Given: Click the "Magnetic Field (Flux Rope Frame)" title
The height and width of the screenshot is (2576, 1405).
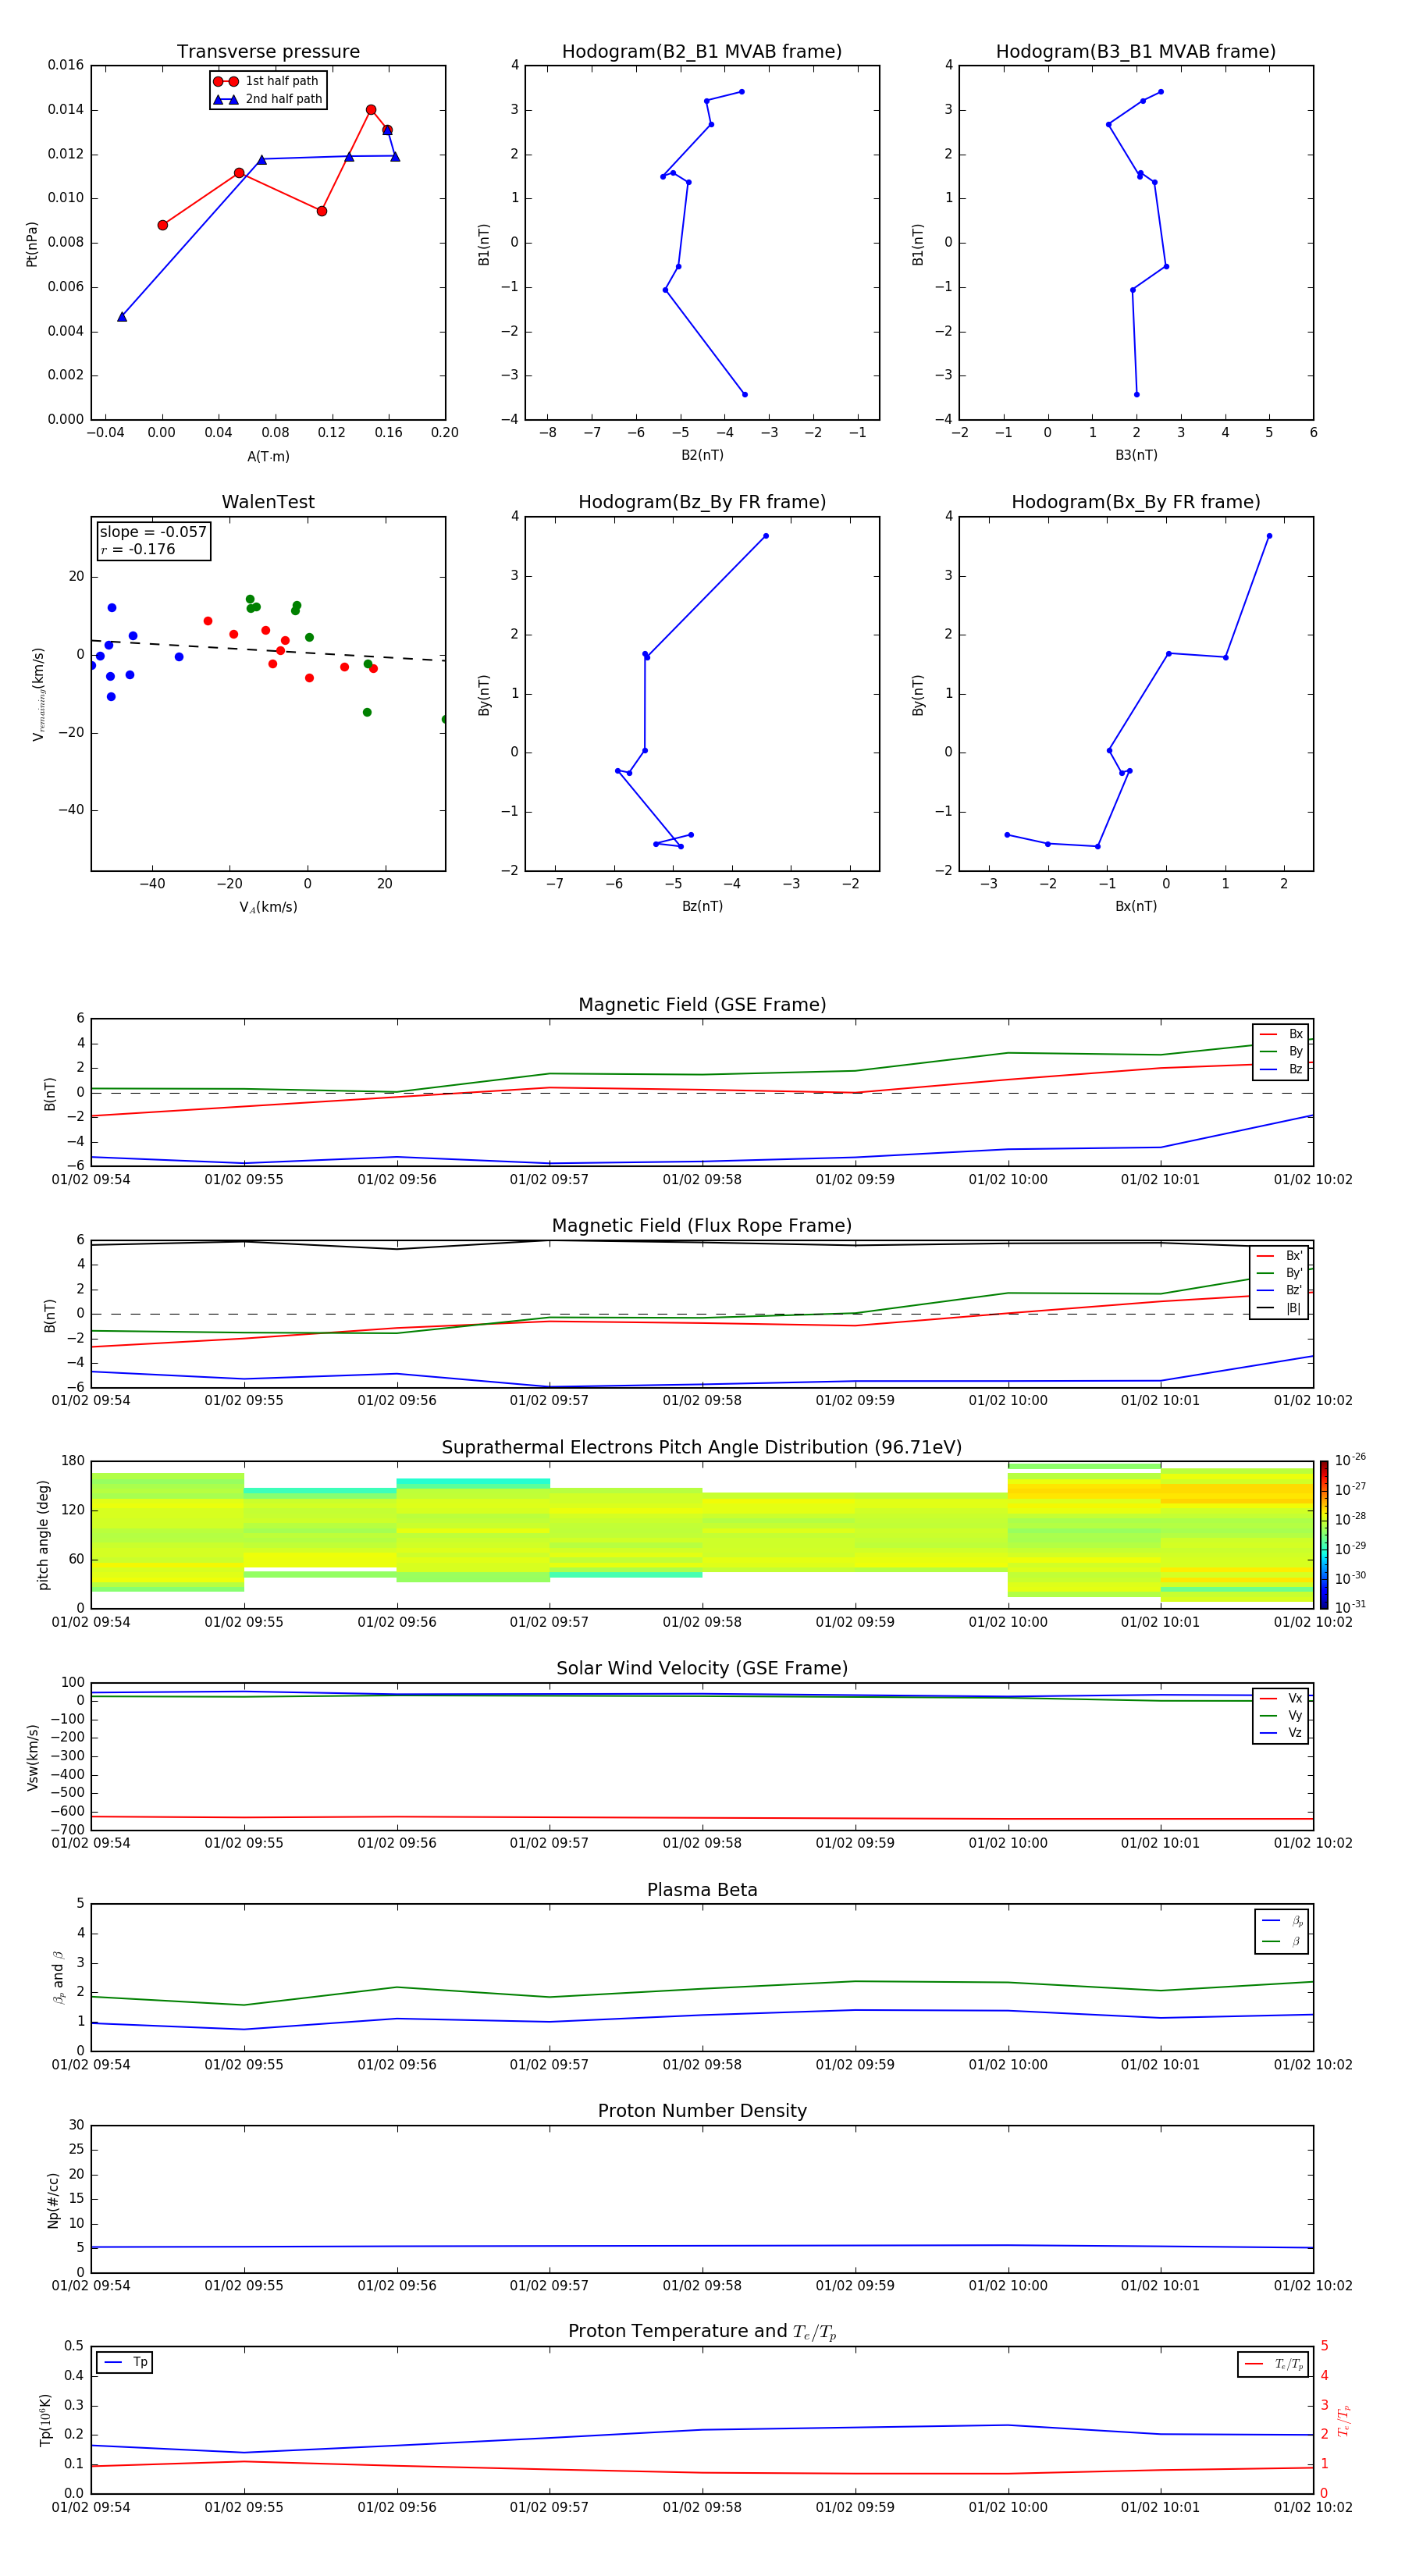Looking at the screenshot, I should click(x=702, y=1226).
